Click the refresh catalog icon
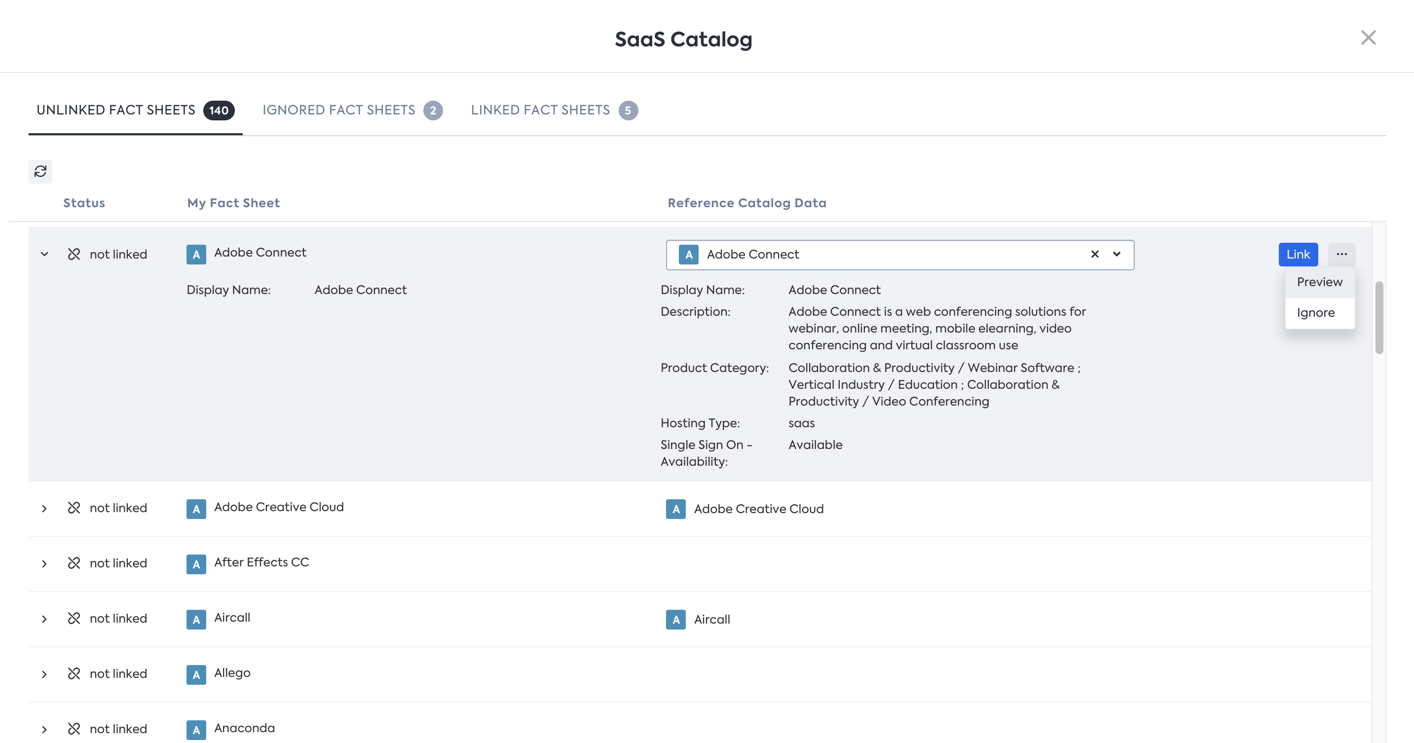1414x743 pixels. click(x=40, y=171)
